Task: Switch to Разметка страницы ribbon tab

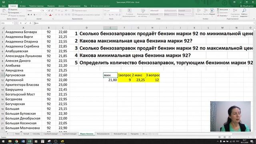Action: [36, 6]
